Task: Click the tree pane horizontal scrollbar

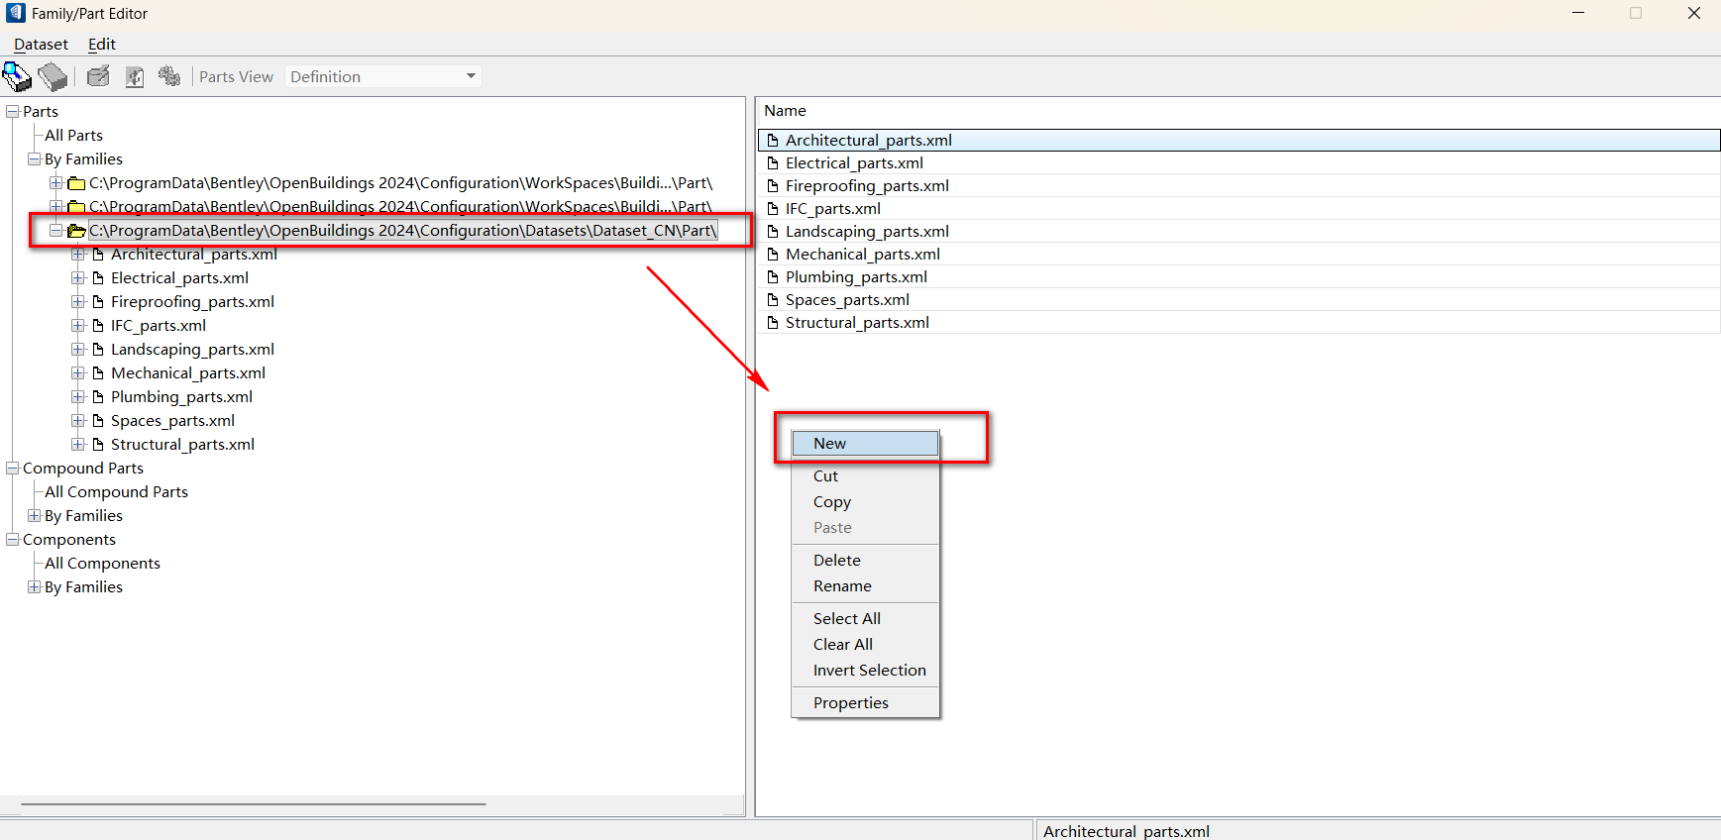Action: tap(254, 804)
